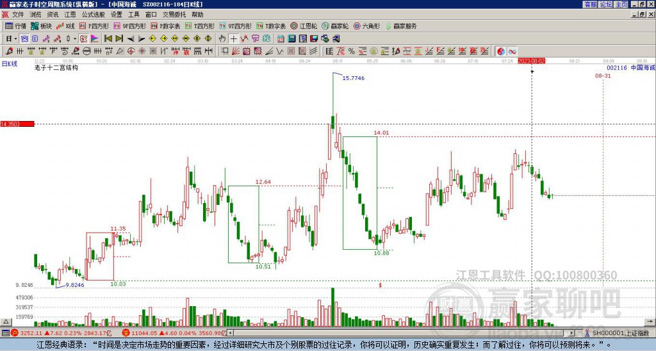Open 赢家服务 dollar-sign service
The width and height of the screenshot is (656, 351).
click(401, 26)
